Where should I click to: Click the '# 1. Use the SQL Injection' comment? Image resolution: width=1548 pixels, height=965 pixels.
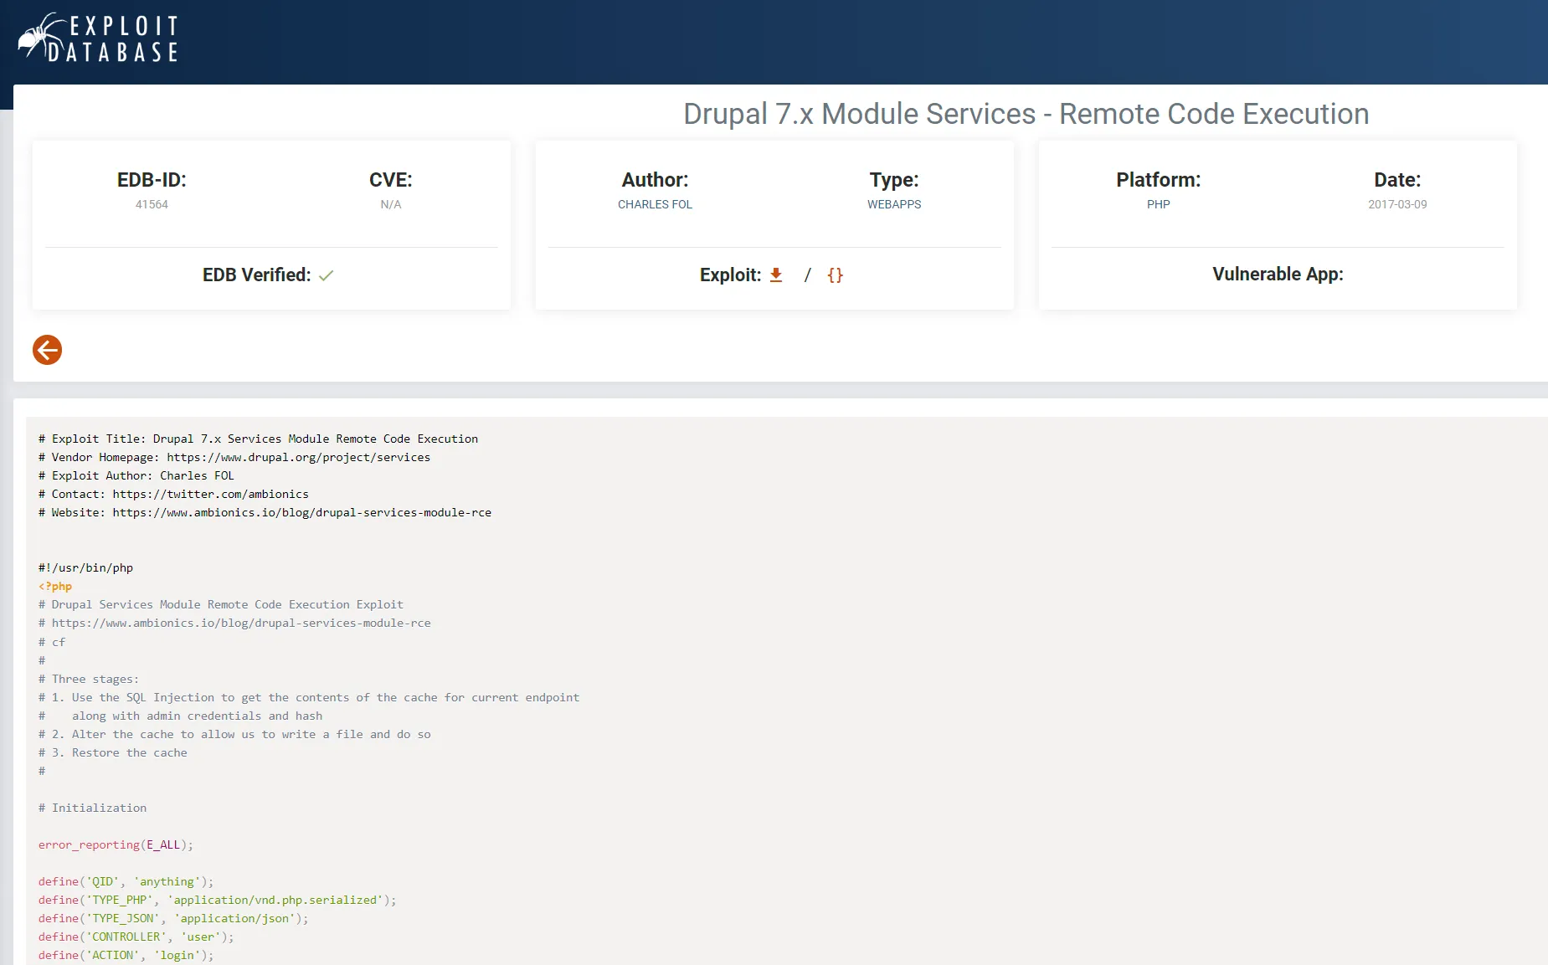pyautogui.click(x=309, y=697)
